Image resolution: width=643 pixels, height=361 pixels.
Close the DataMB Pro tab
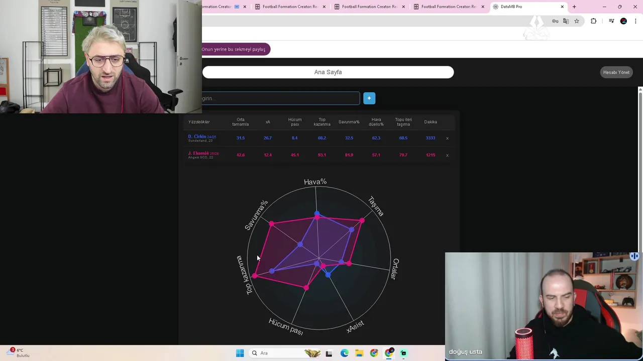click(x=562, y=7)
